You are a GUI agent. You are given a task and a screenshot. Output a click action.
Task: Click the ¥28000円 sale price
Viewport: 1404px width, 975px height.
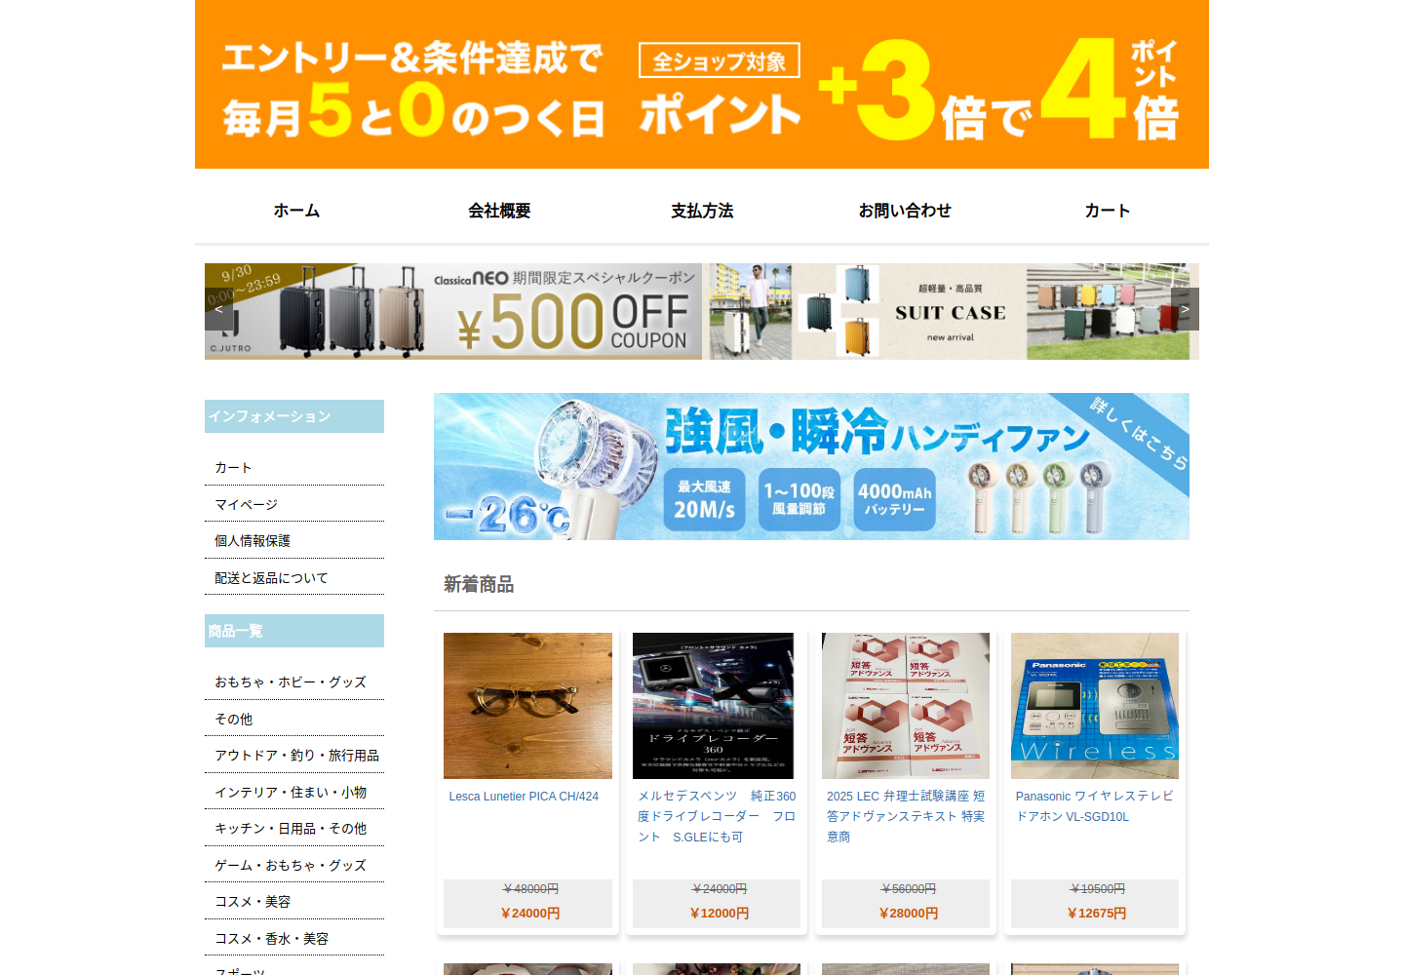908,914
